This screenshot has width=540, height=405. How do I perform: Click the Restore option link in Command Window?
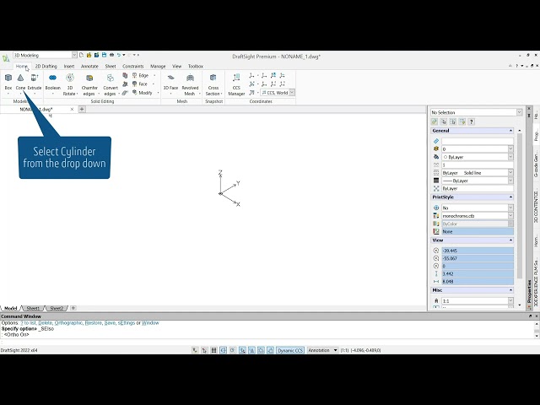pos(94,323)
